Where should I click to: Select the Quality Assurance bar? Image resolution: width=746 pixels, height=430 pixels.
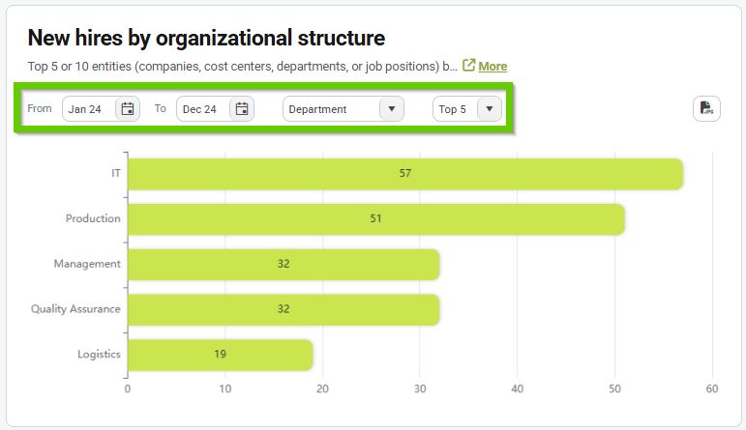pos(283,309)
